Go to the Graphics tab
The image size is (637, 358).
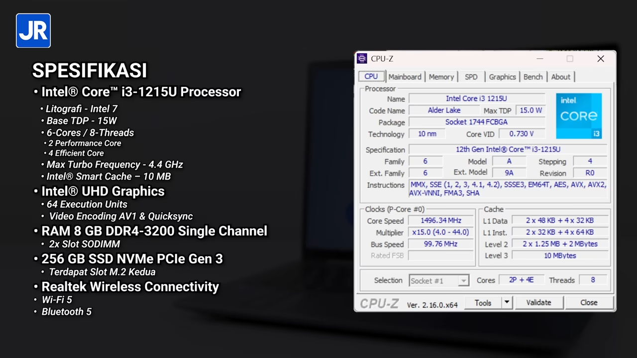[502, 77]
